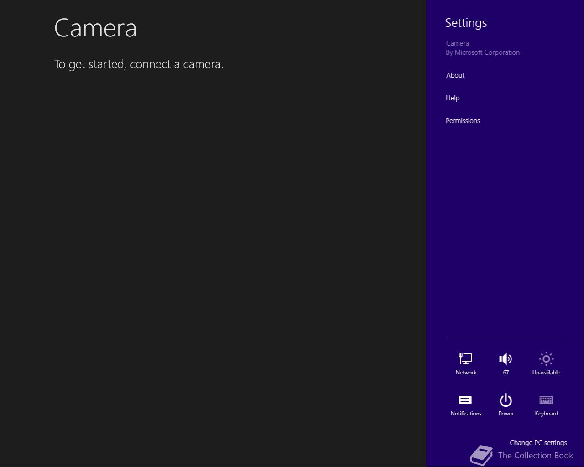This screenshot has height=467, width=584.
Task: Click the volume speaker icon
Action: pos(506,359)
